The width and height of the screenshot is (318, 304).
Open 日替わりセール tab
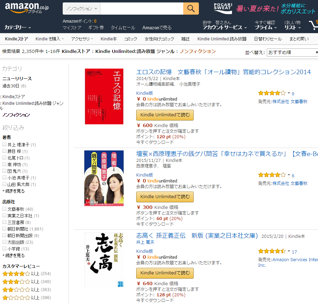pos(268,39)
